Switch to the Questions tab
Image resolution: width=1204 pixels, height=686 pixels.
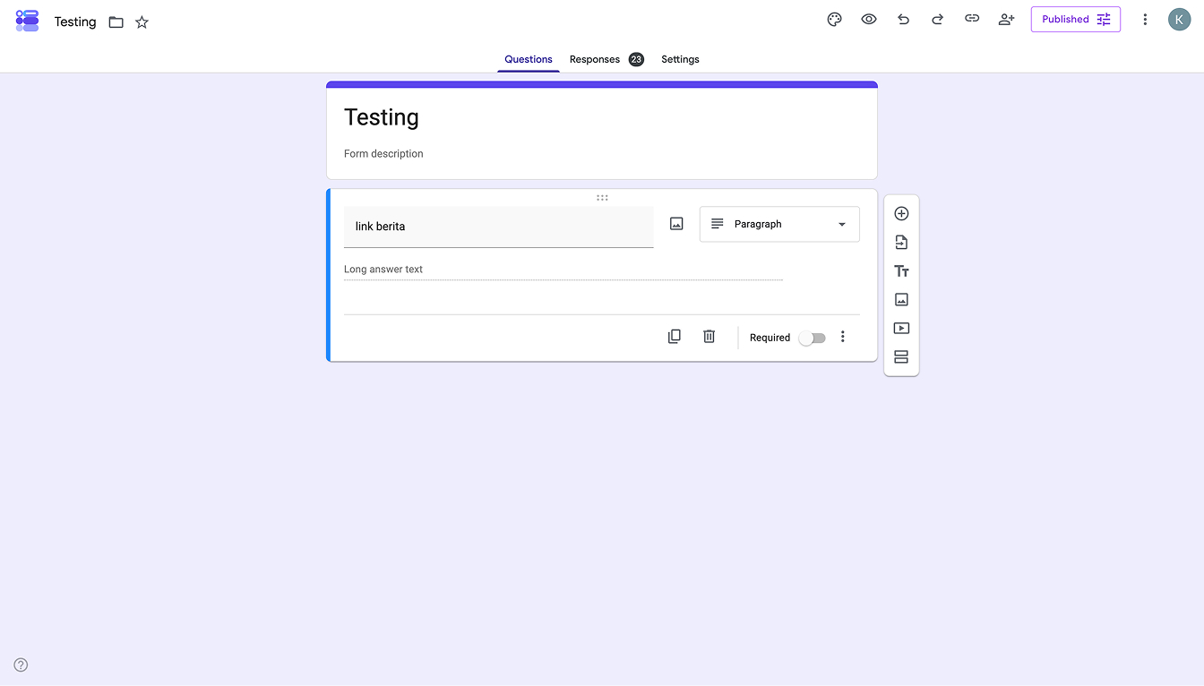coord(529,59)
